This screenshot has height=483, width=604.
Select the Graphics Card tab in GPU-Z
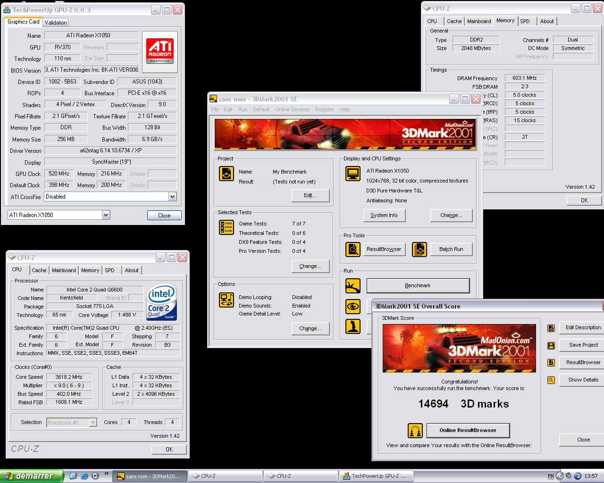[24, 22]
